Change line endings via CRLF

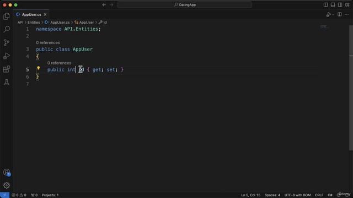(319, 195)
